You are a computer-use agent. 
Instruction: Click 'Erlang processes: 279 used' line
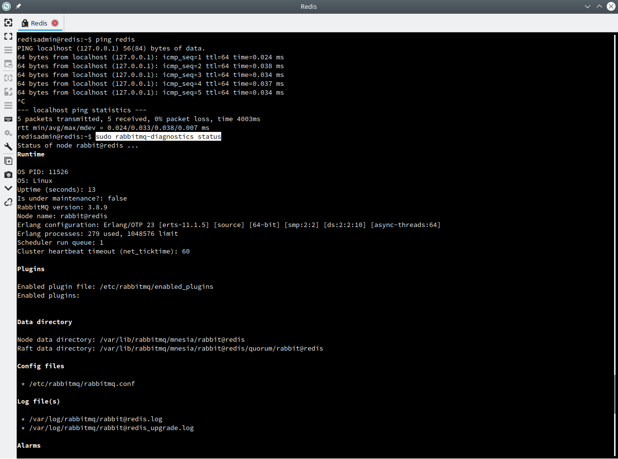pyautogui.click(x=98, y=234)
